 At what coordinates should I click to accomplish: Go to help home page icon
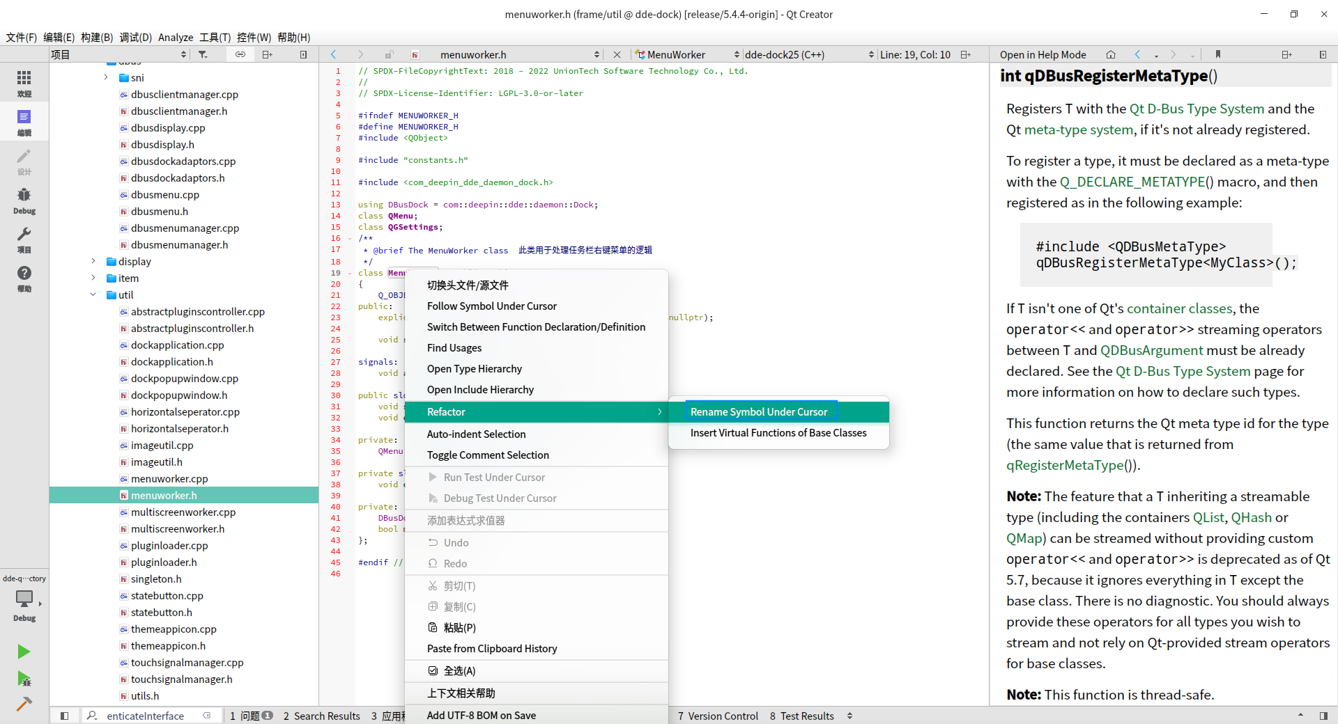1111,54
